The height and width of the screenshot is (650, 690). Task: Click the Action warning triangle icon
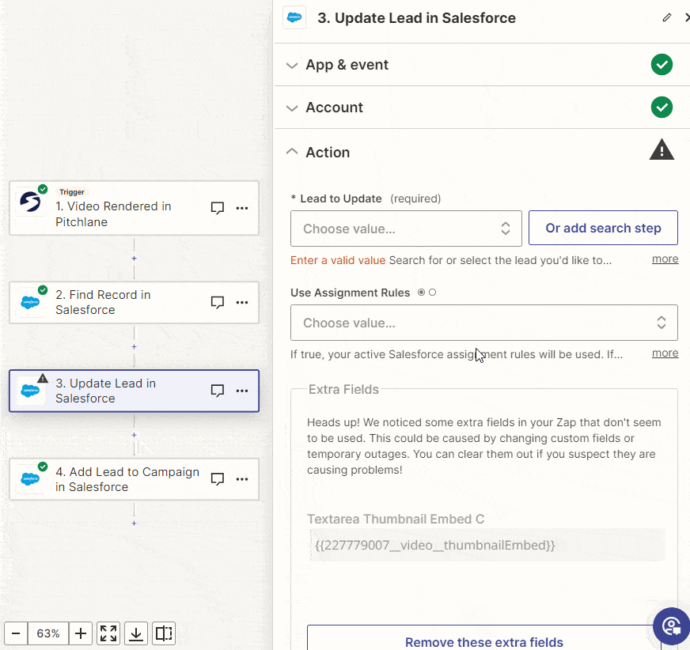click(662, 149)
